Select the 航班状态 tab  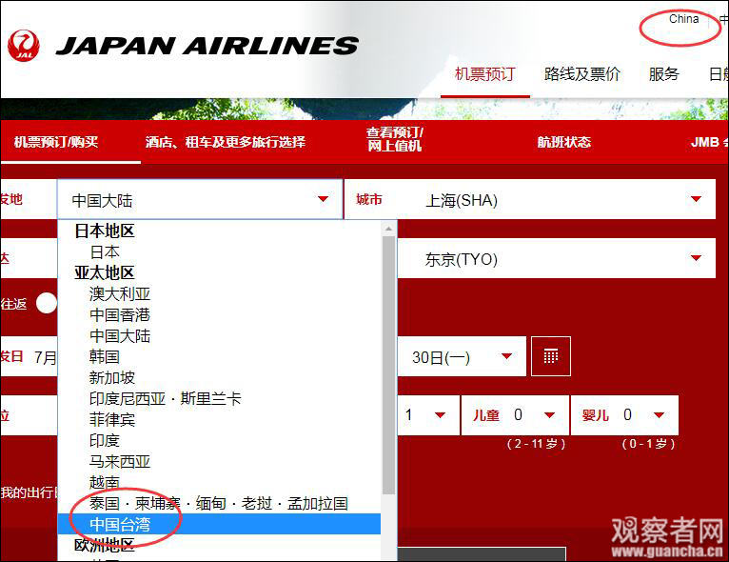point(564,142)
